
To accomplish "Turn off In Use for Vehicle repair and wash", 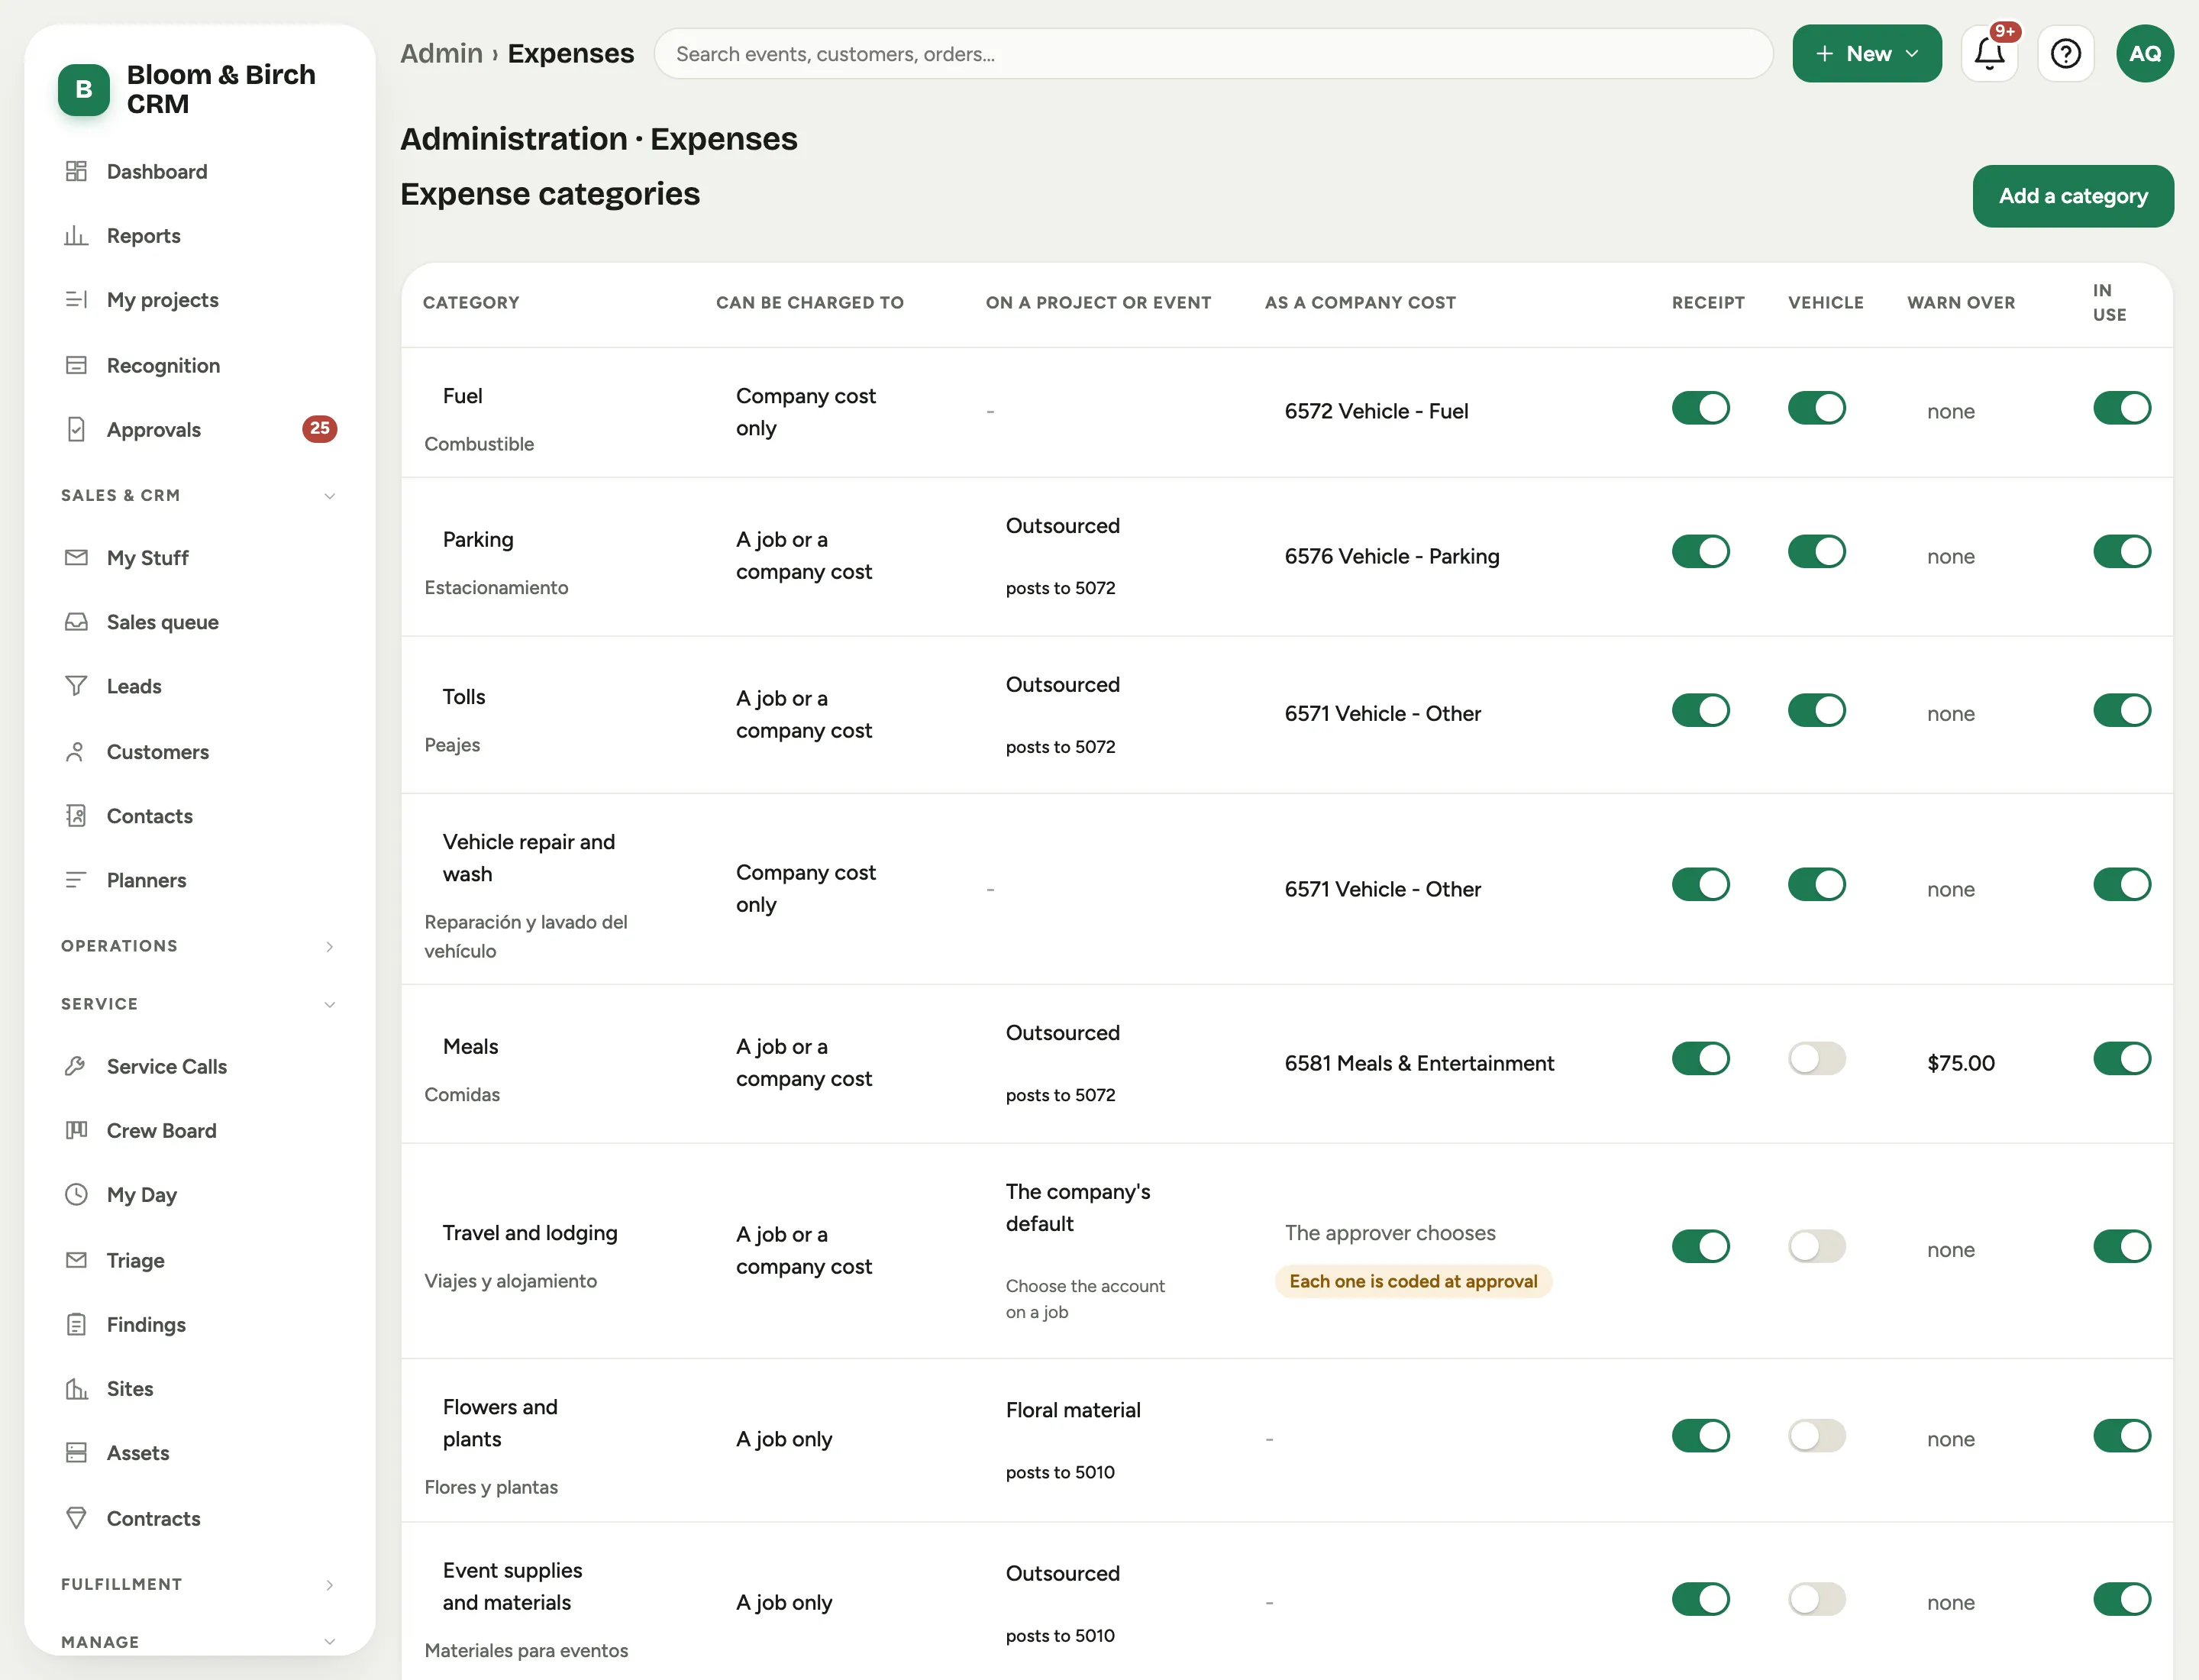I will (2122, 884).
